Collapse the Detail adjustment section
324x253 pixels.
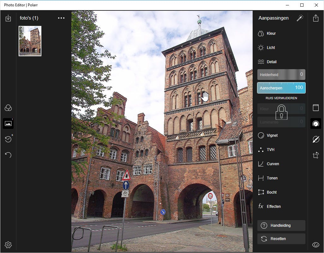pos(272,62)
